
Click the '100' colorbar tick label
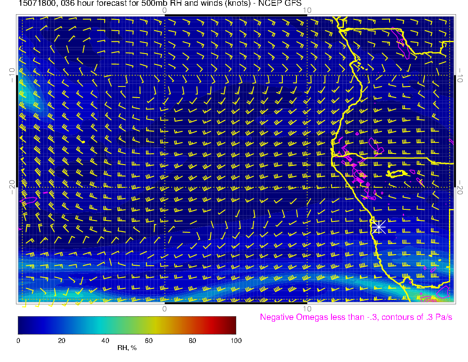pos(236,341)
